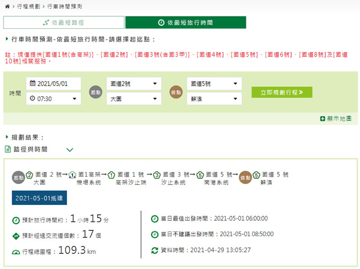Image resolution: width=360 pixels, height=269 pixels.
Task: Click the 國道5號 shield icon at 南港系統
Action: click(x=200, y=175)
